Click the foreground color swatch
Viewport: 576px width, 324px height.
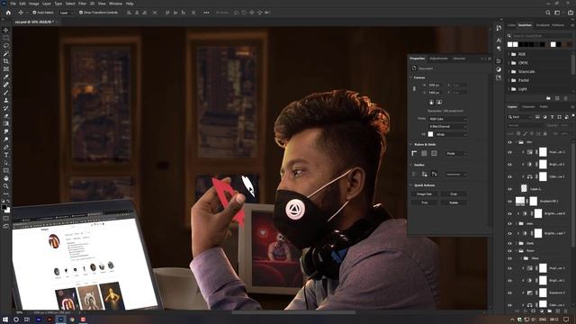[x=4, y=208]
